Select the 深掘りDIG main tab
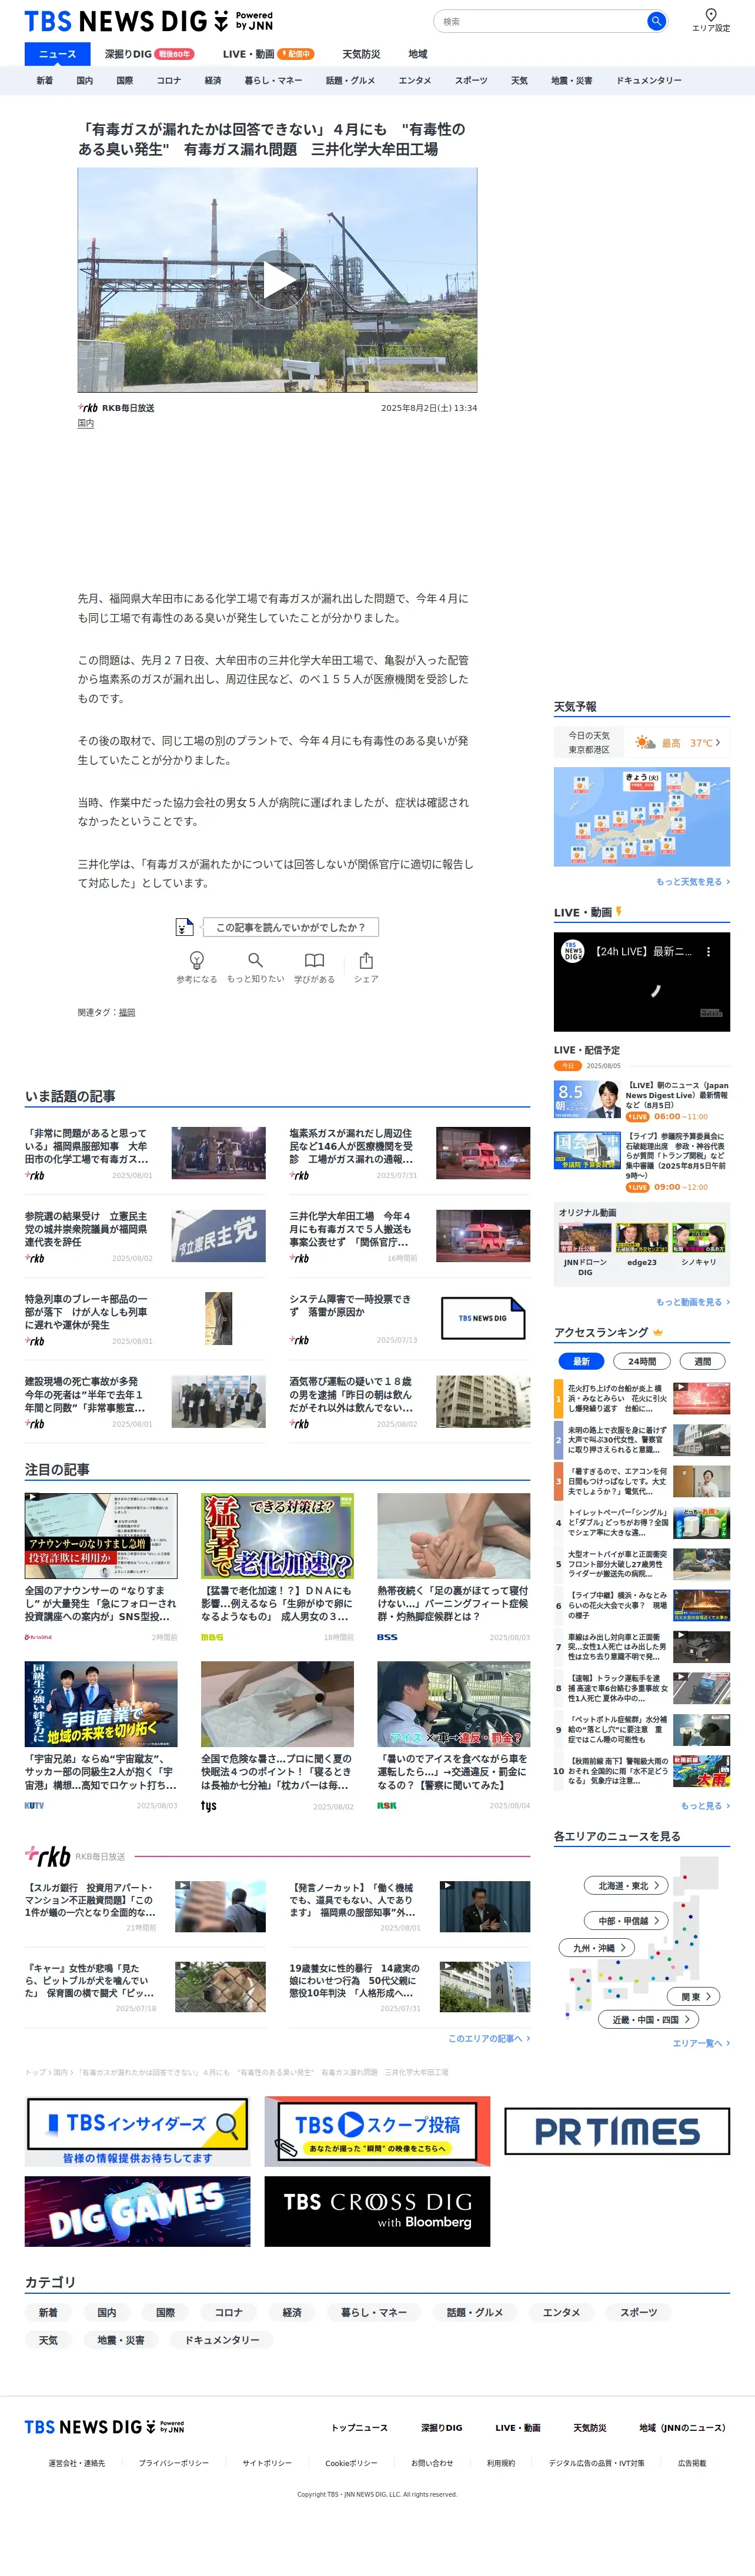This screenshot has width=755, height=2576. coord(149,54)
